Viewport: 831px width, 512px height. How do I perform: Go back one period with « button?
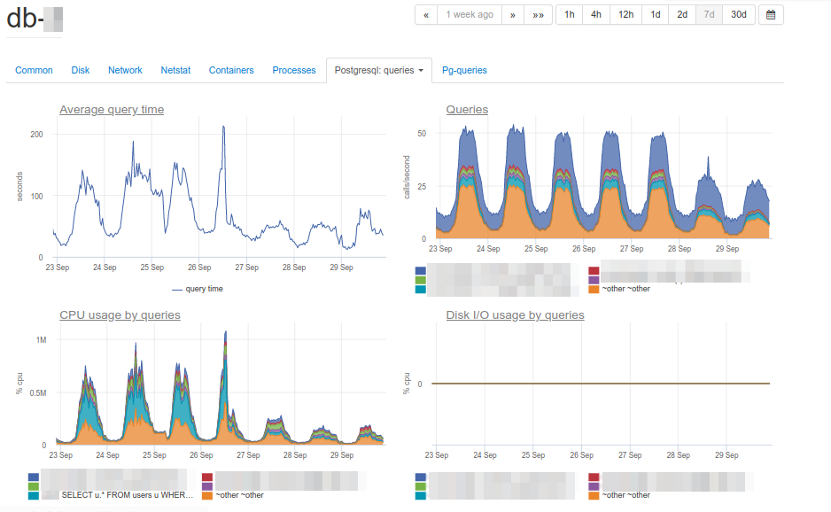tap(426, 15)
